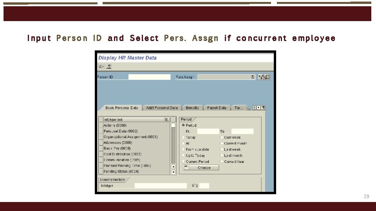Click the Direct selection Infotype field
This screenshot has width=376, height=211.
[161, 186]
